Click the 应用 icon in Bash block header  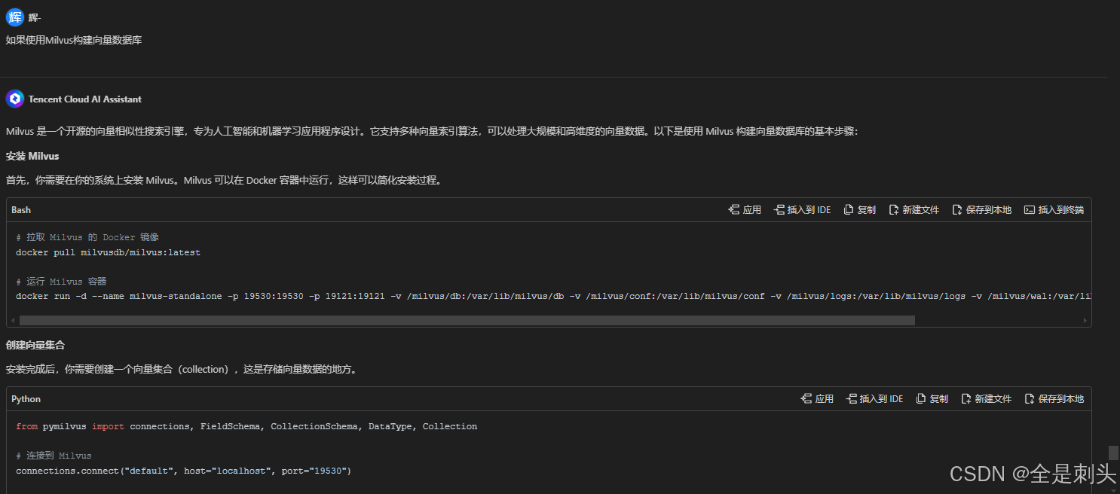point(733,210)
